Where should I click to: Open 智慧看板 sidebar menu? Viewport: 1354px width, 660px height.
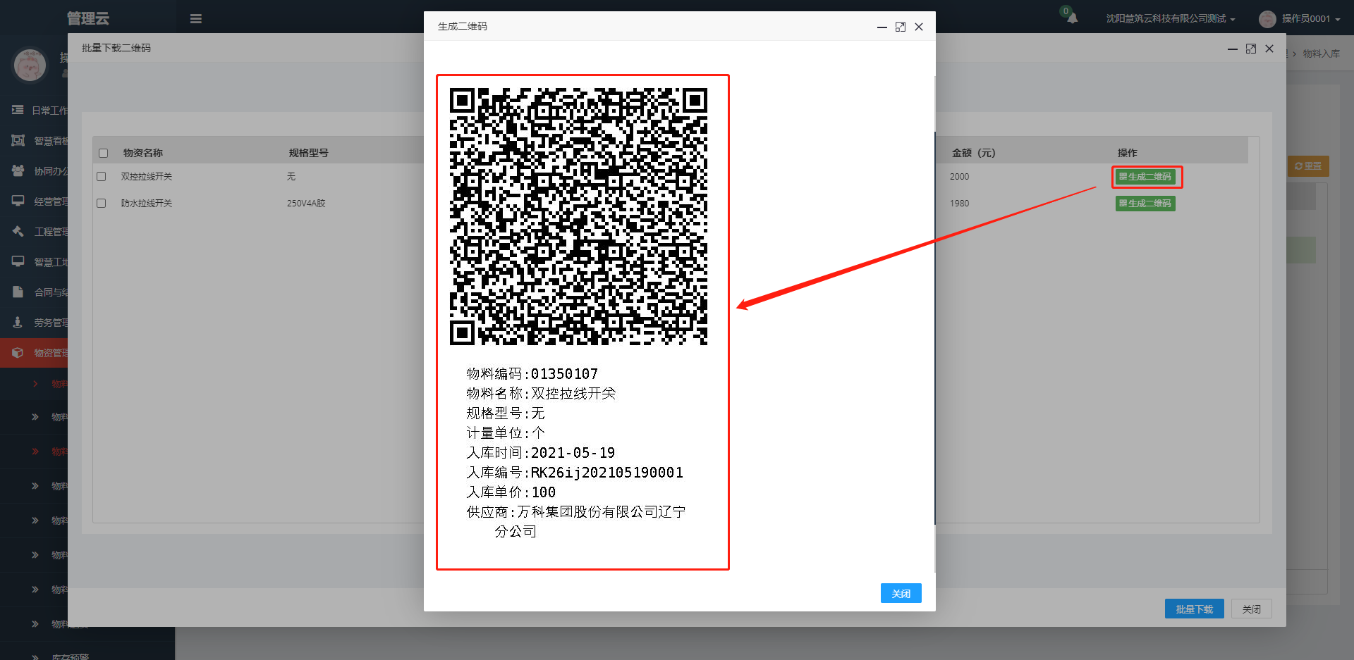pyautogui.click(x=40, y=141)
